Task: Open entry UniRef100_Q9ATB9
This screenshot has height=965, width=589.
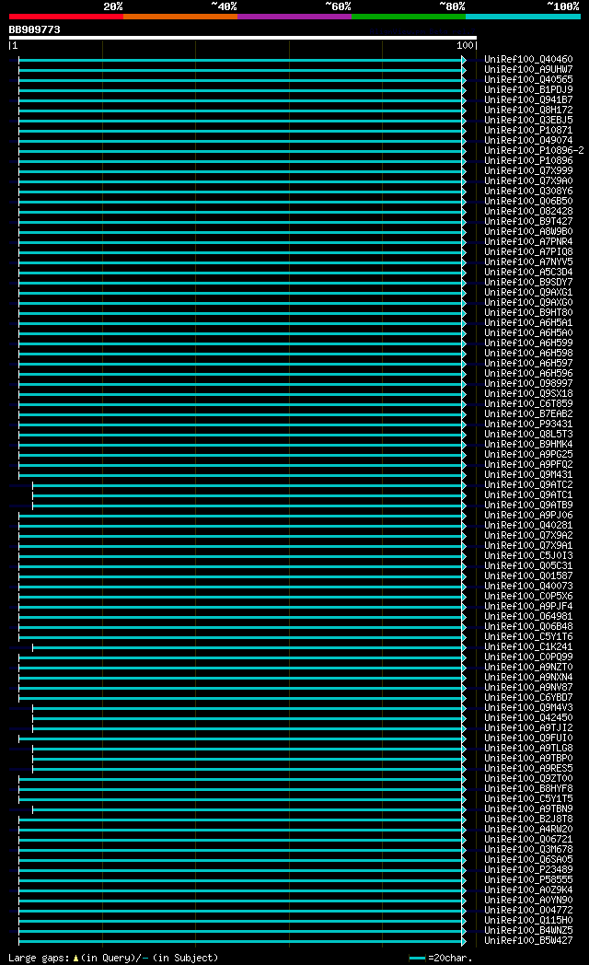Action: pyautogui.click(x=528, y=506)
